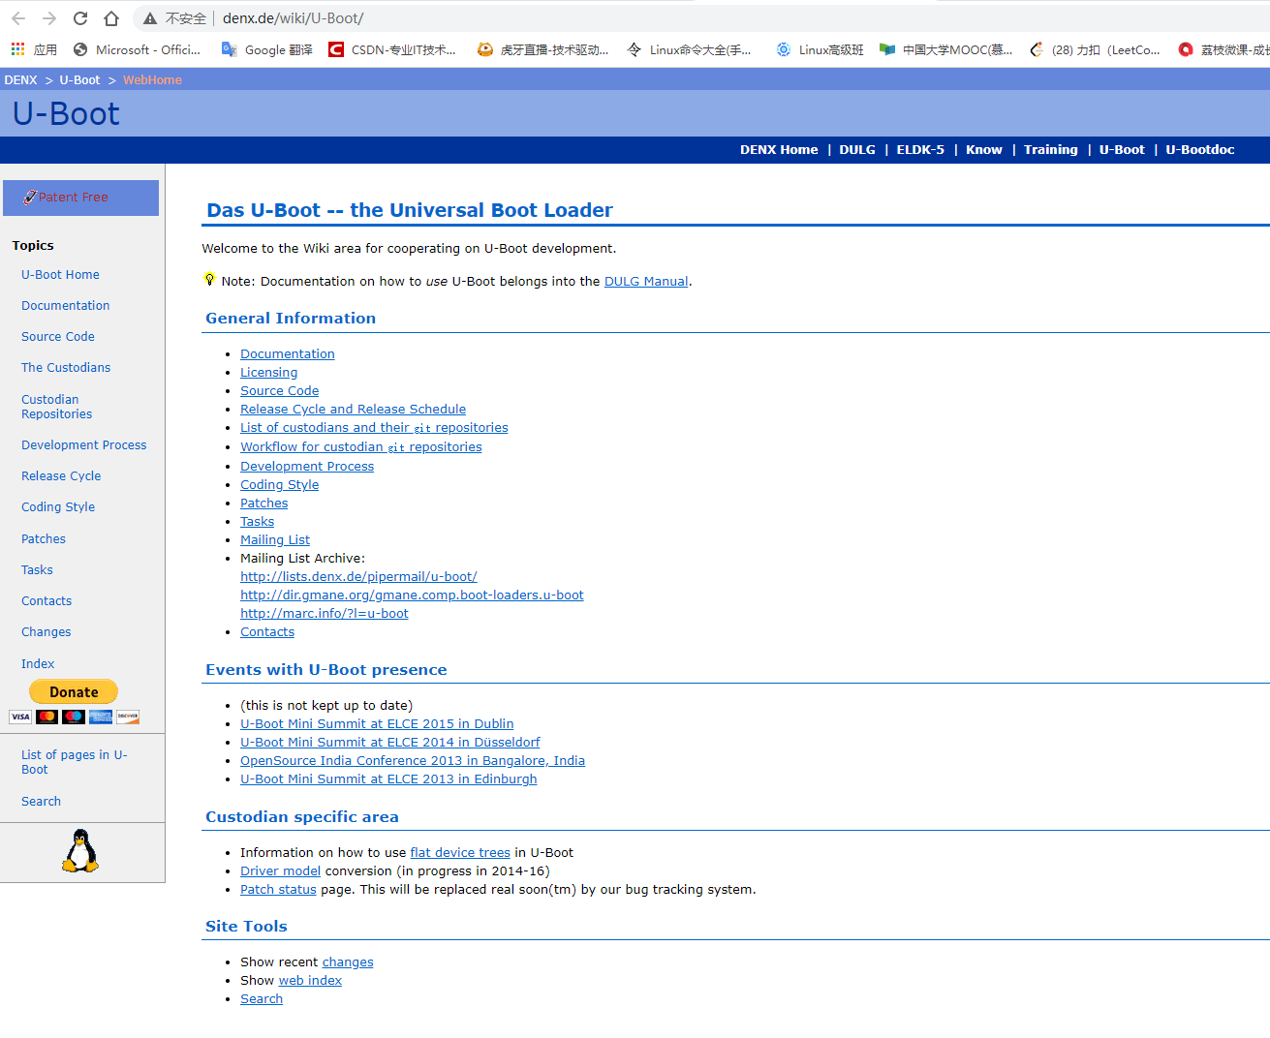Open the 力扣 LeetCode bookmark
This screenshot has width=1270, height=1038.
point(1100,49)
